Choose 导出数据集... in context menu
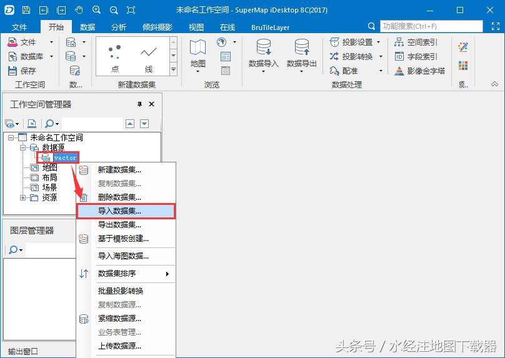Viewport: 505px width, 358px height. pyautogui.click(x=126, y=225)
